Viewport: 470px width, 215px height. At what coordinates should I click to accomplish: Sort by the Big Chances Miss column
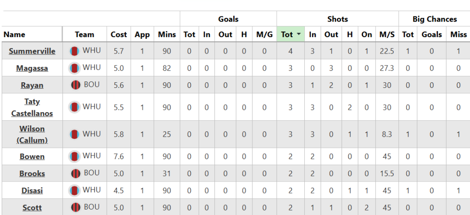tap(458, 34)
